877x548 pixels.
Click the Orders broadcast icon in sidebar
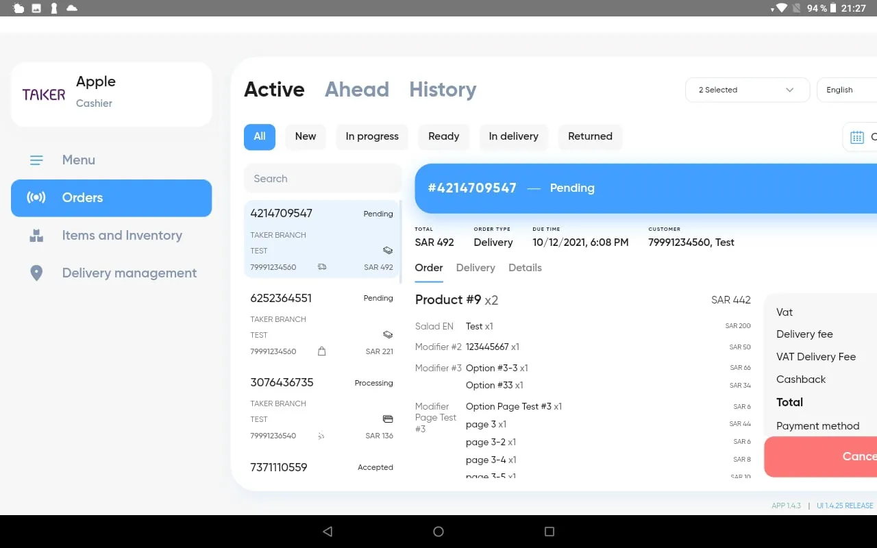coord(36,198)
